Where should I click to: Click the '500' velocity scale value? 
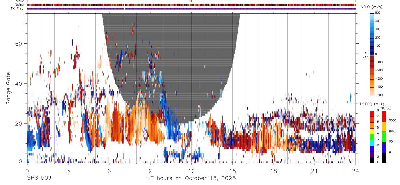click(x=379, y=13)
